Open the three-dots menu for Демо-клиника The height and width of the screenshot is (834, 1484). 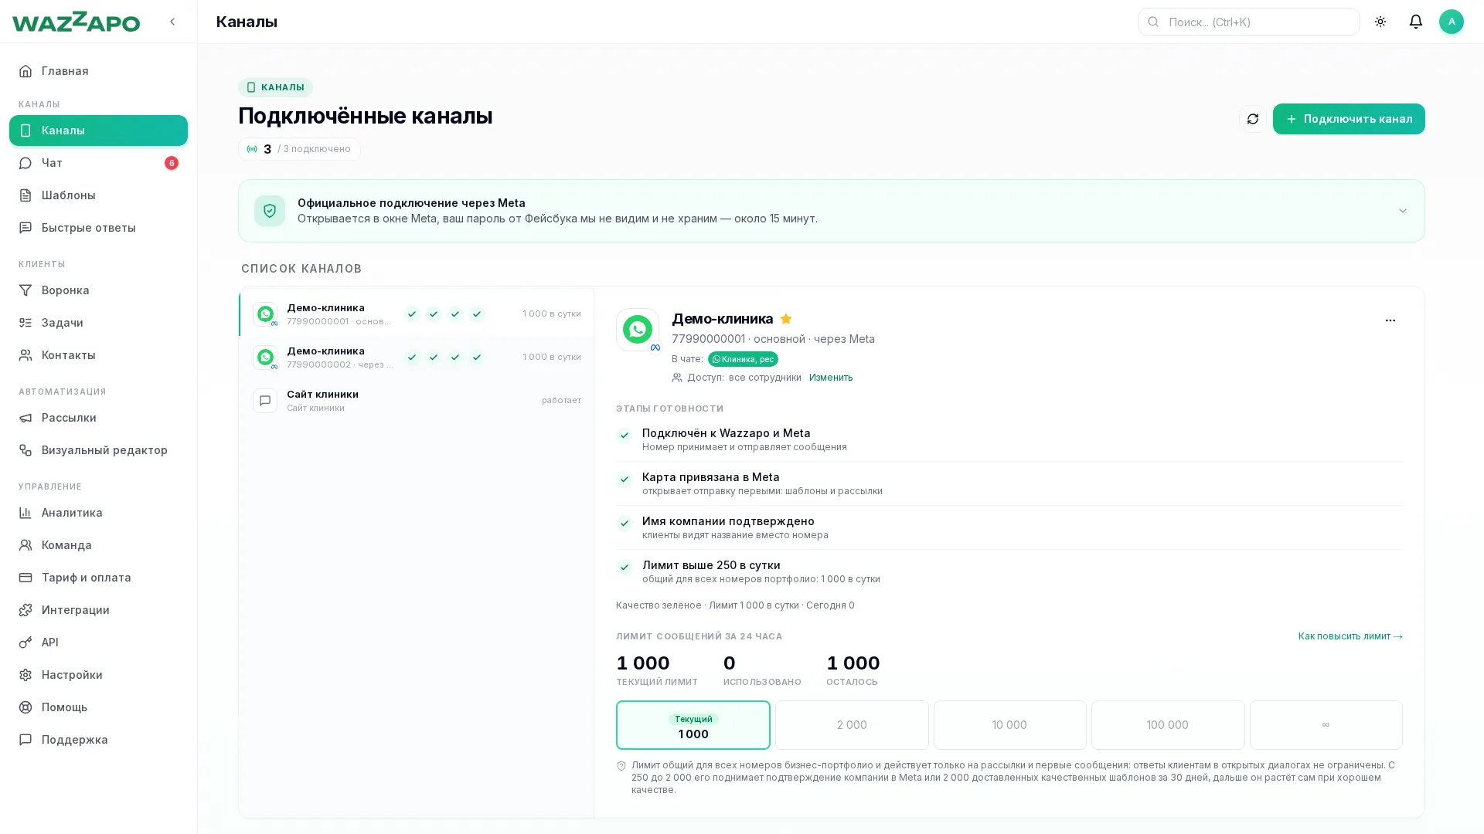(1390, 320)
